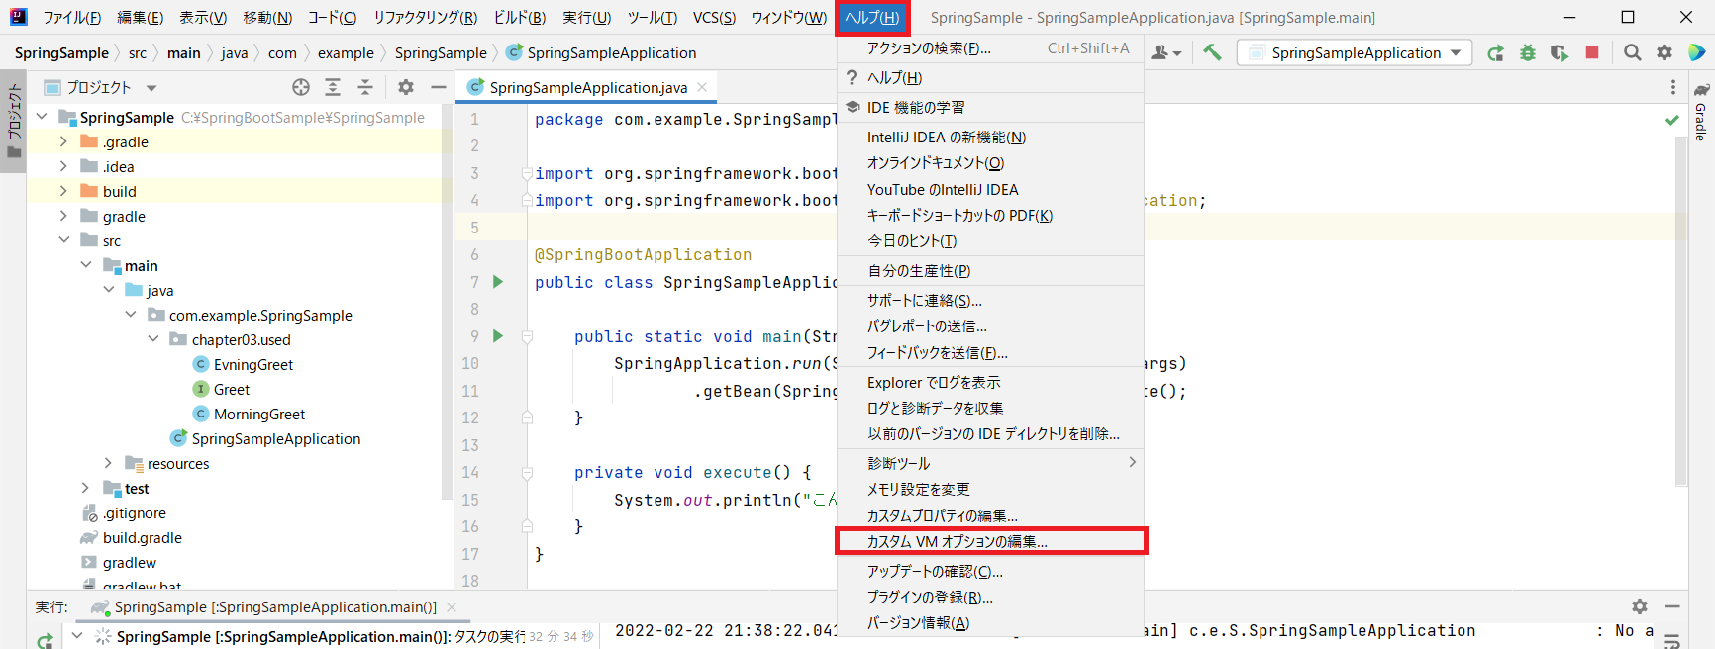Click the select opened file crosshair icon
This screenshot has width=1715, height=649.
[x=301, y=87]
